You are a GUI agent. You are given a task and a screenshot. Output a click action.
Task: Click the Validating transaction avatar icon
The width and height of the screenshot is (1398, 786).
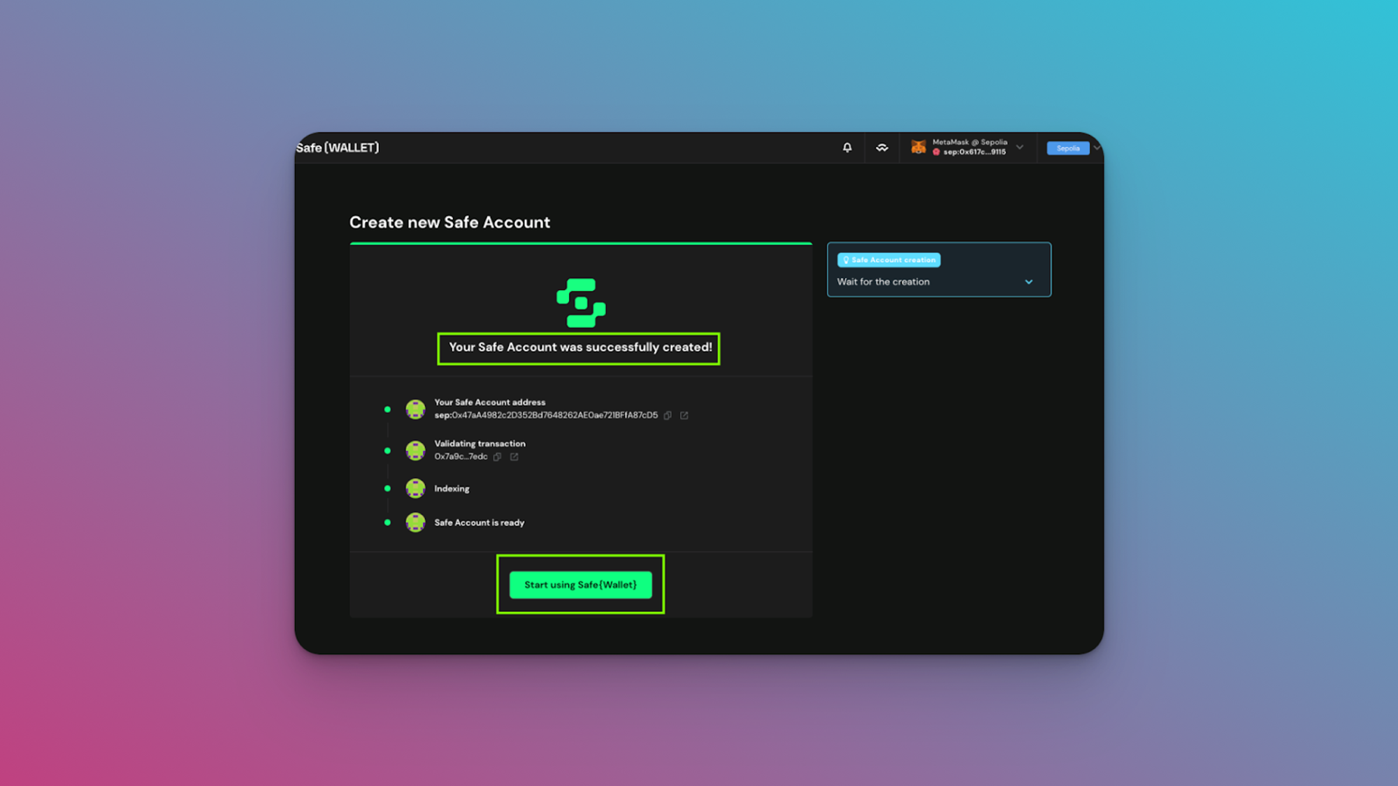tap(415, 450)
